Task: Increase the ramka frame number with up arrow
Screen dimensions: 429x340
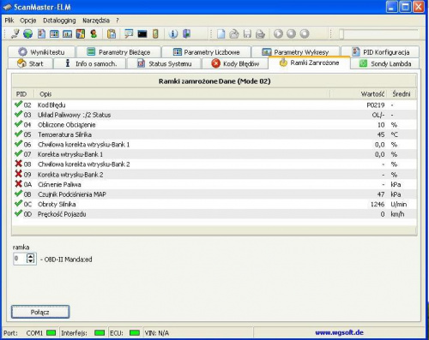Action: click(30, 256)
